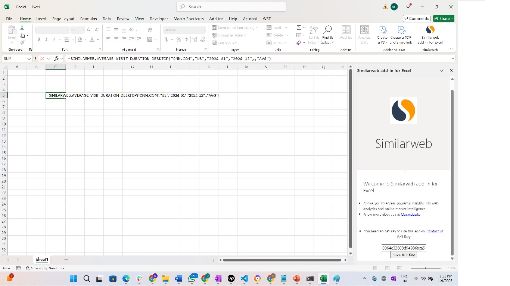
Task: Toggle Bold formatting
Action: click(38, 39)
